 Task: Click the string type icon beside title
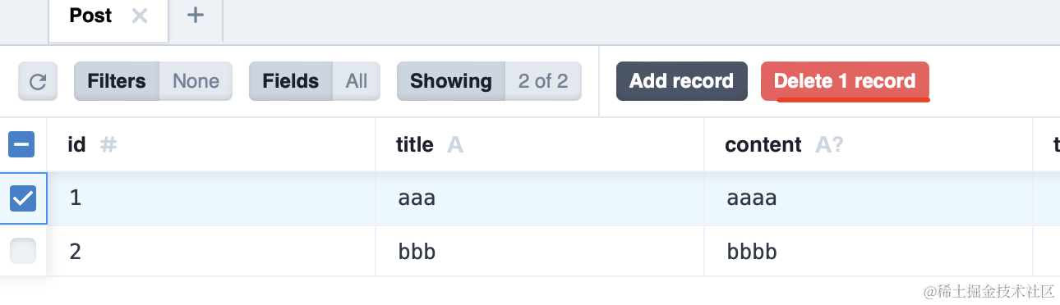coord(455,145)
